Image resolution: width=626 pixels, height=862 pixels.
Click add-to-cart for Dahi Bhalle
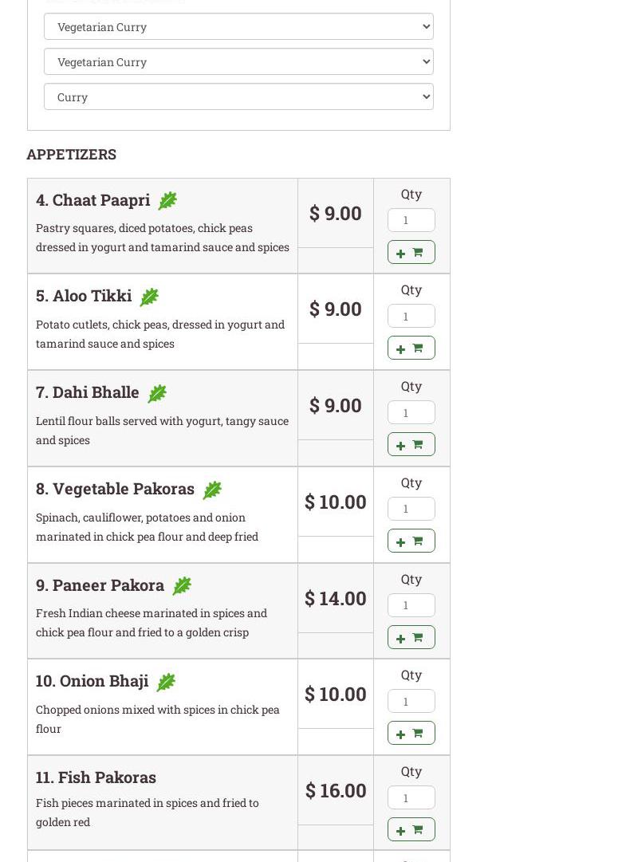(411, 444)
